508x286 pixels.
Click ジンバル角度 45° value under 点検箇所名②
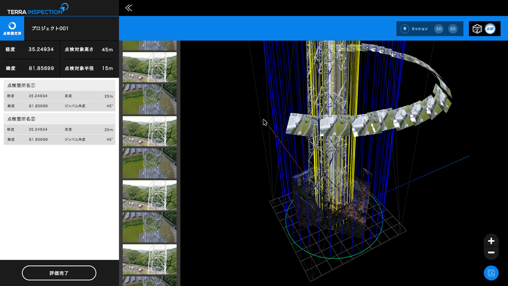[110, 139]
